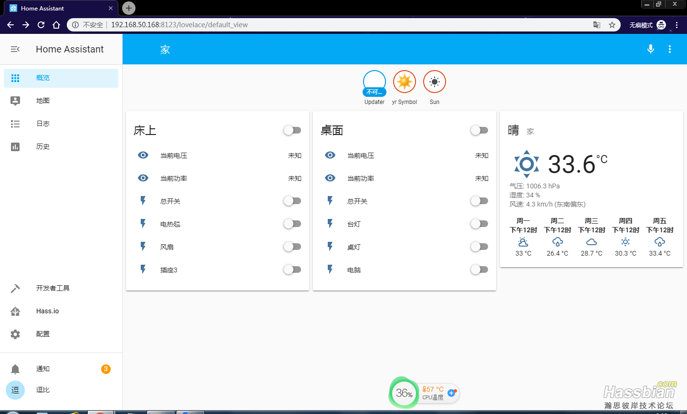Click the browser forward arrow
687x414 pixels.
point(26,25)
